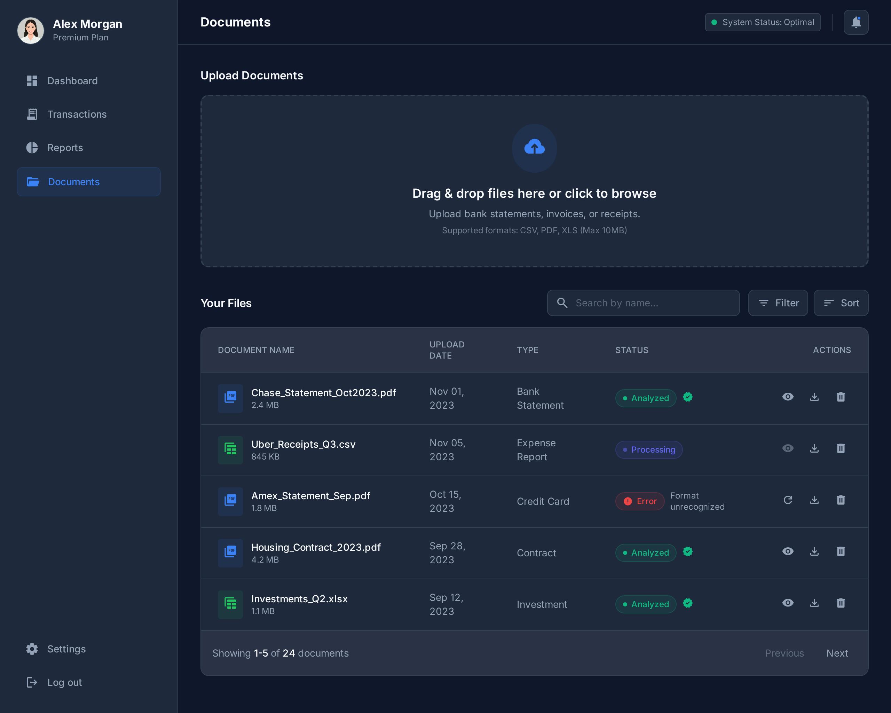Download Chase_Statement_Oct2023.pdf file

tap(814, 397)
